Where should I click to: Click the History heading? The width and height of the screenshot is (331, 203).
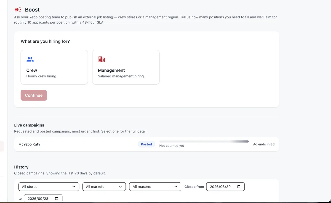coord(21,167)
